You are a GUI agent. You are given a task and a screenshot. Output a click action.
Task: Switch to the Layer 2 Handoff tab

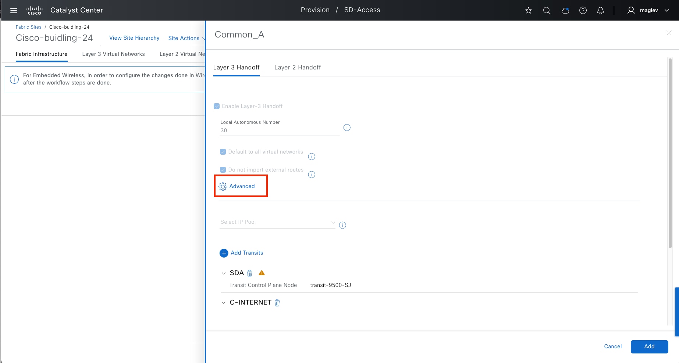(297, 68)
